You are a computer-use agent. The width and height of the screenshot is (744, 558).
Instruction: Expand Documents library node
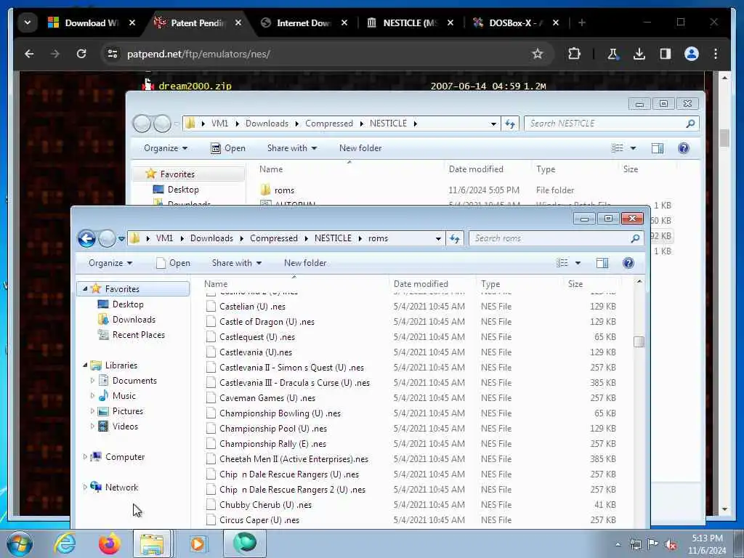click(92, 381)
